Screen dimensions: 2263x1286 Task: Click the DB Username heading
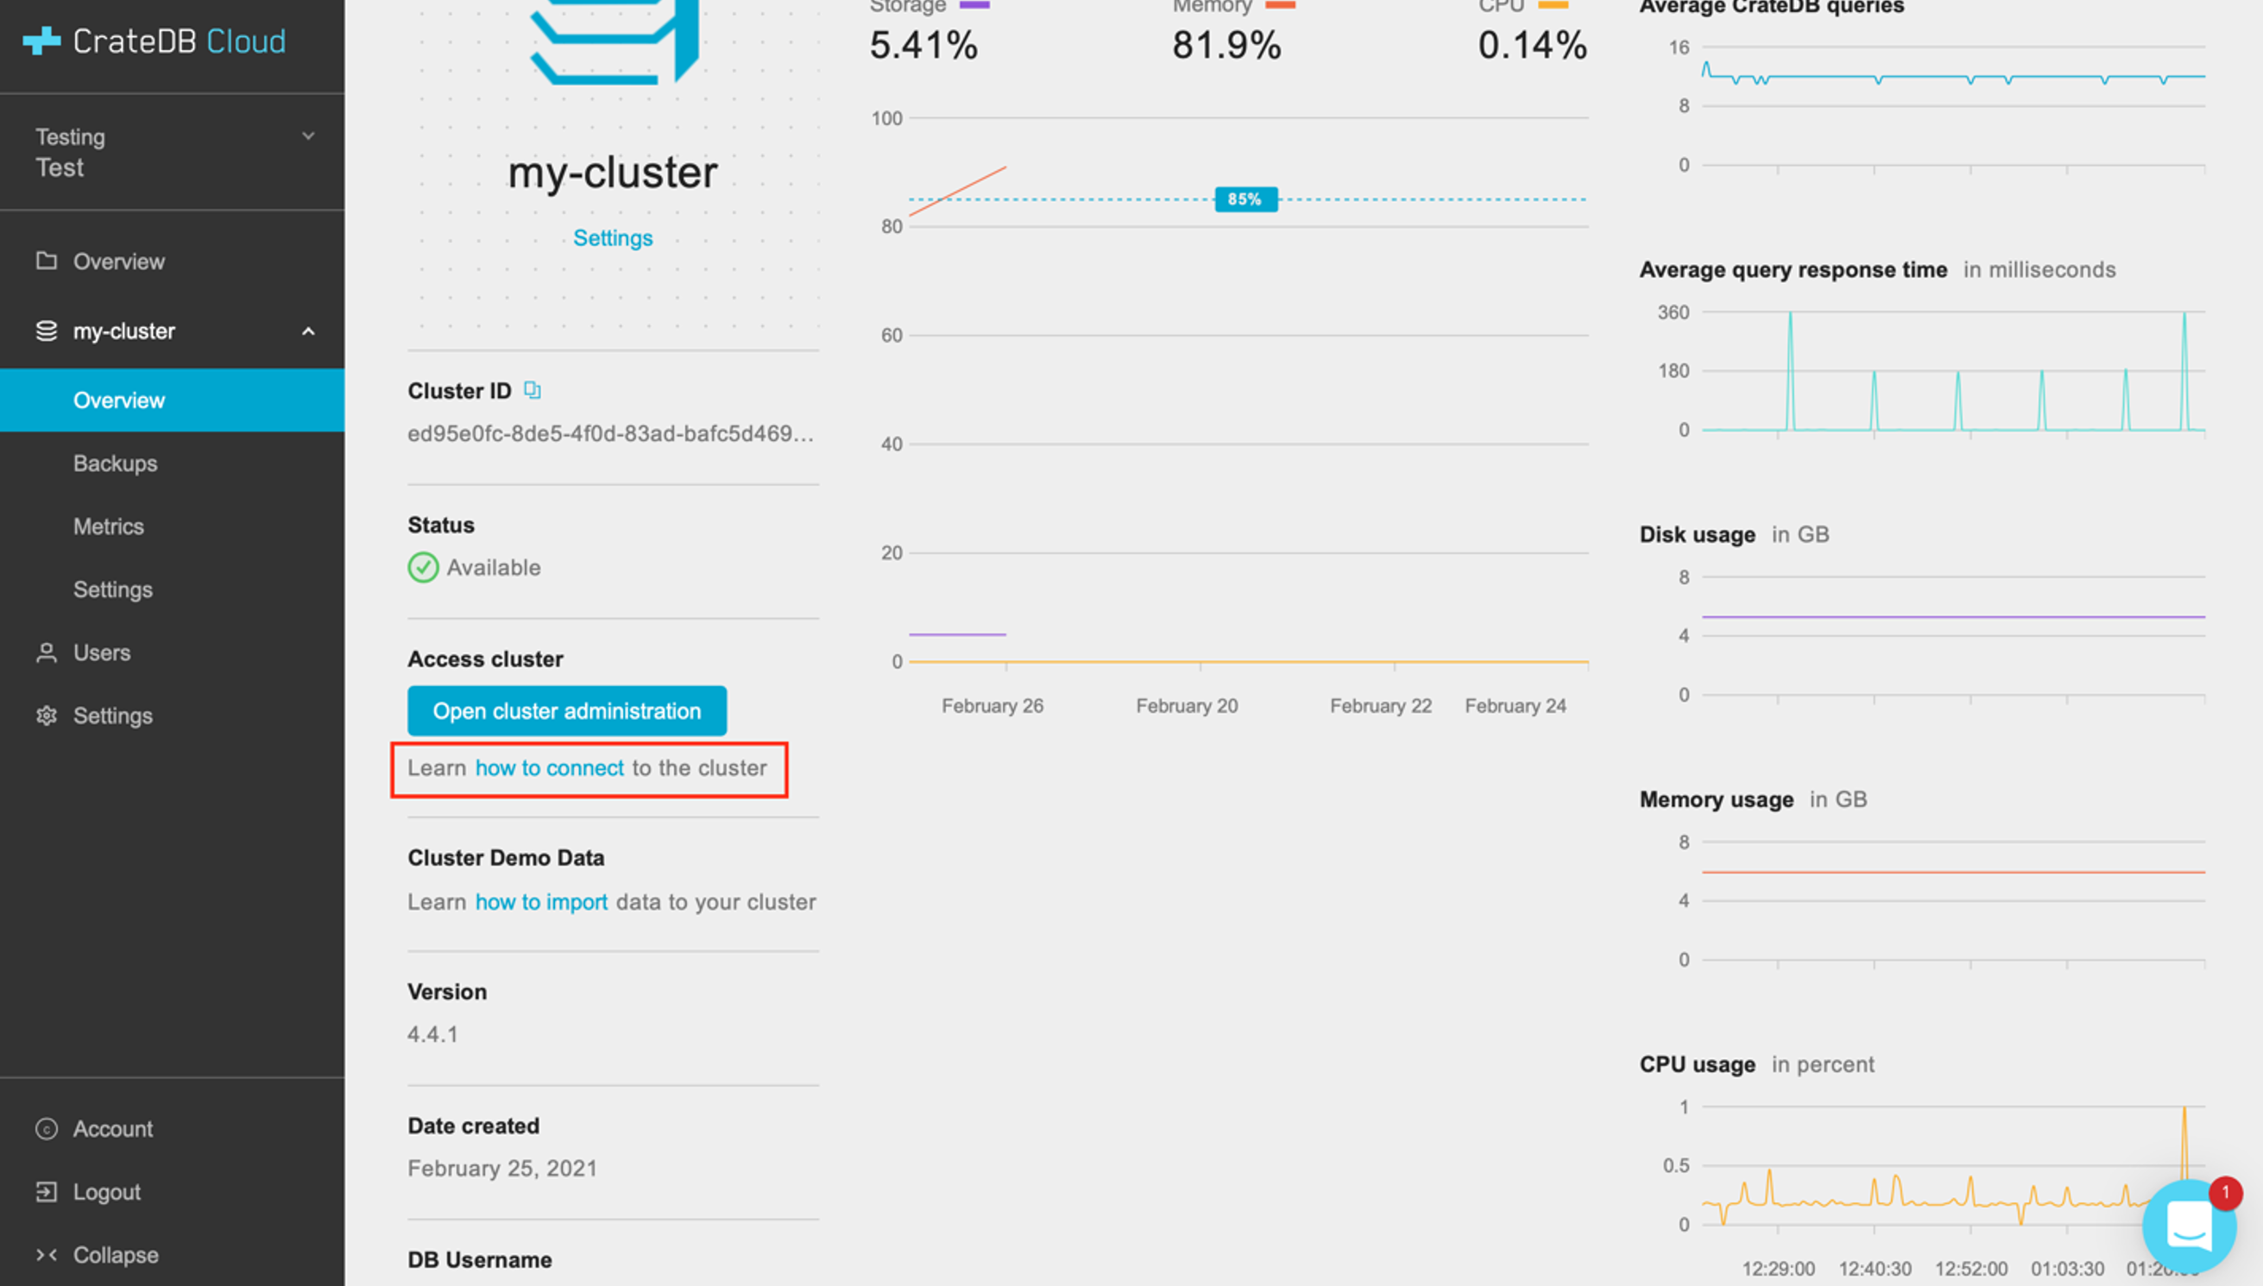pyautogui.click(x=479, y=1259)
